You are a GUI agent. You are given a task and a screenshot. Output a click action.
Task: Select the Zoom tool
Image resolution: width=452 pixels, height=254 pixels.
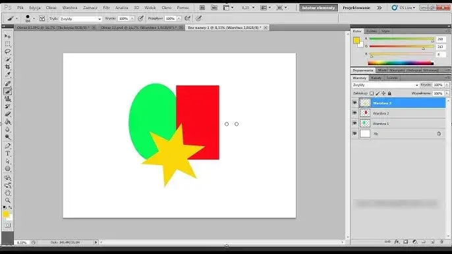point(7,200)
